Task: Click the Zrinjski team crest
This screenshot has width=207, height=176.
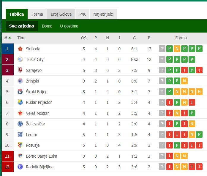Action: click(x=20, y=81)
